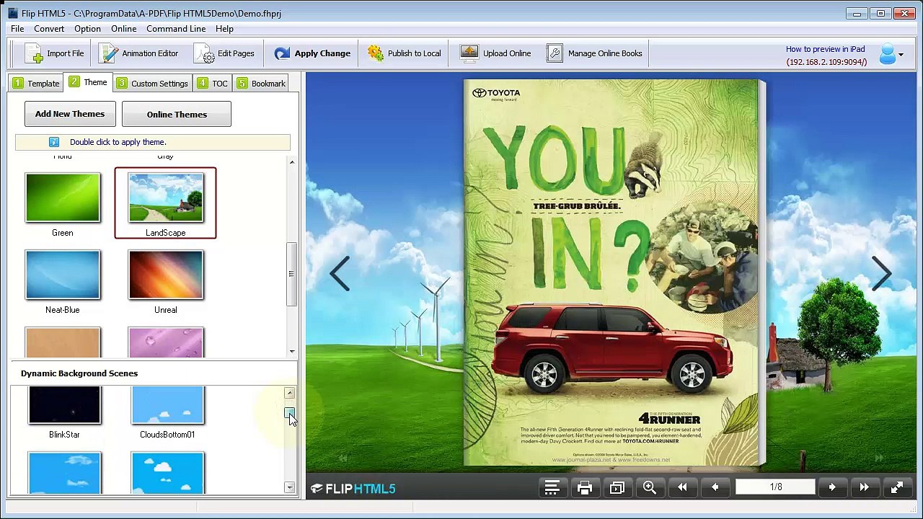The width and height of the screenshot is (923, 519).
Task: Open the table of contents icon
Action: 552,488
